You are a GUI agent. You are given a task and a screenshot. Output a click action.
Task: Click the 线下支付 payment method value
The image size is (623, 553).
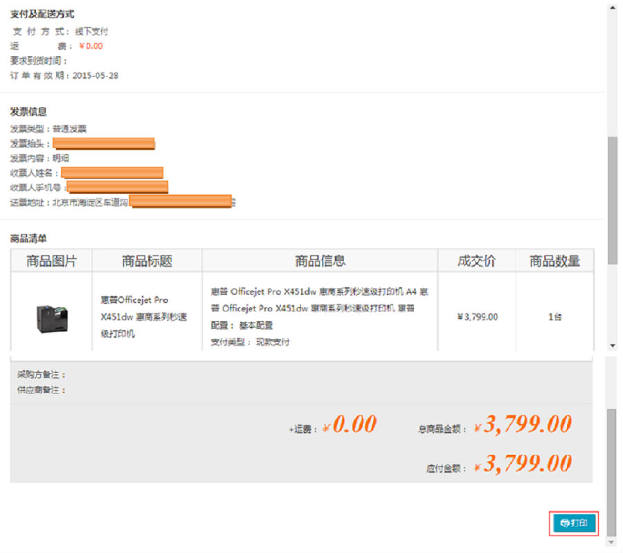(91, 31)
